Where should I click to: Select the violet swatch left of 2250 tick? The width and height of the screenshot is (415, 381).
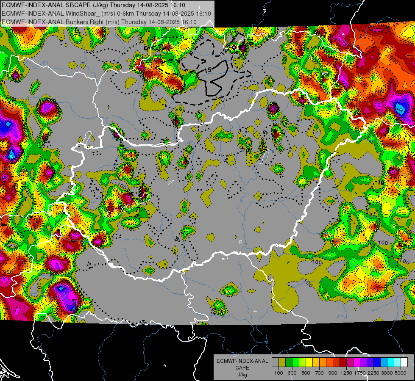click(x=370, y=362)
